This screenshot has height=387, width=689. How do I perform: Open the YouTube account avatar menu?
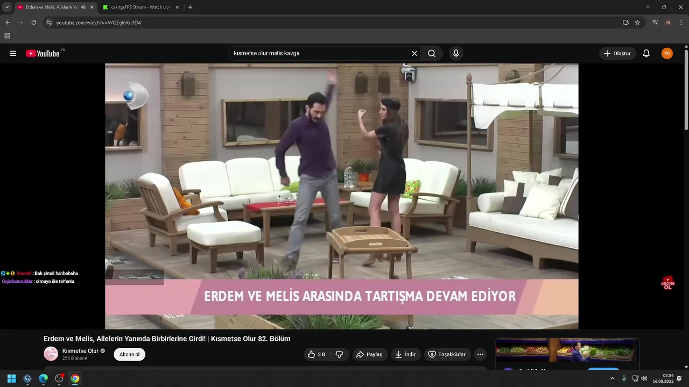click(x=667, y=53)
